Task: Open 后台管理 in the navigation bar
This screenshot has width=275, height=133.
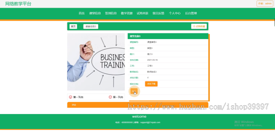Action: [x=191, y=13]
